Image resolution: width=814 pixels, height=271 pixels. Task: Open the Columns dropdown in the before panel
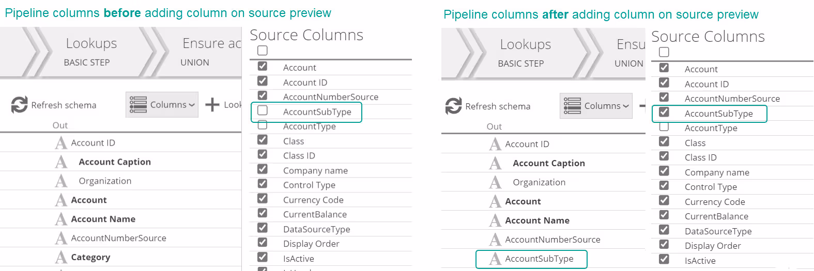162,105
